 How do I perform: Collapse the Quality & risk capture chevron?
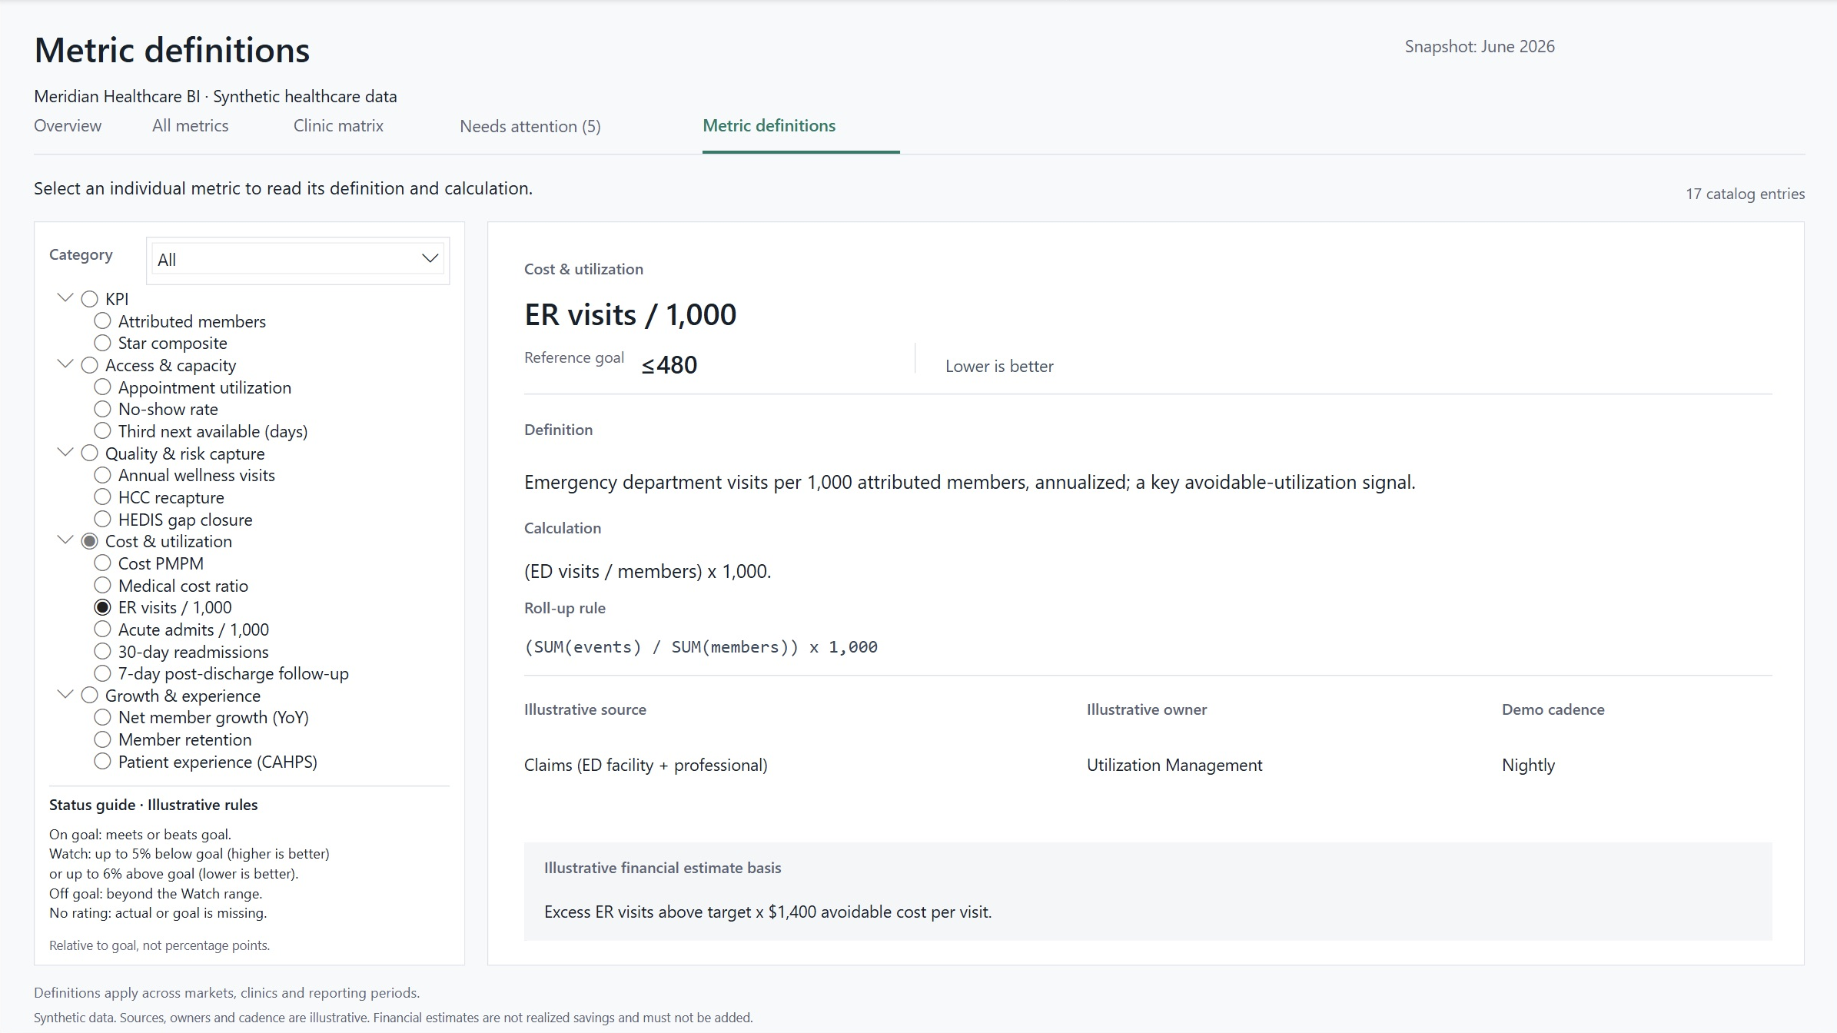[65, 453]
